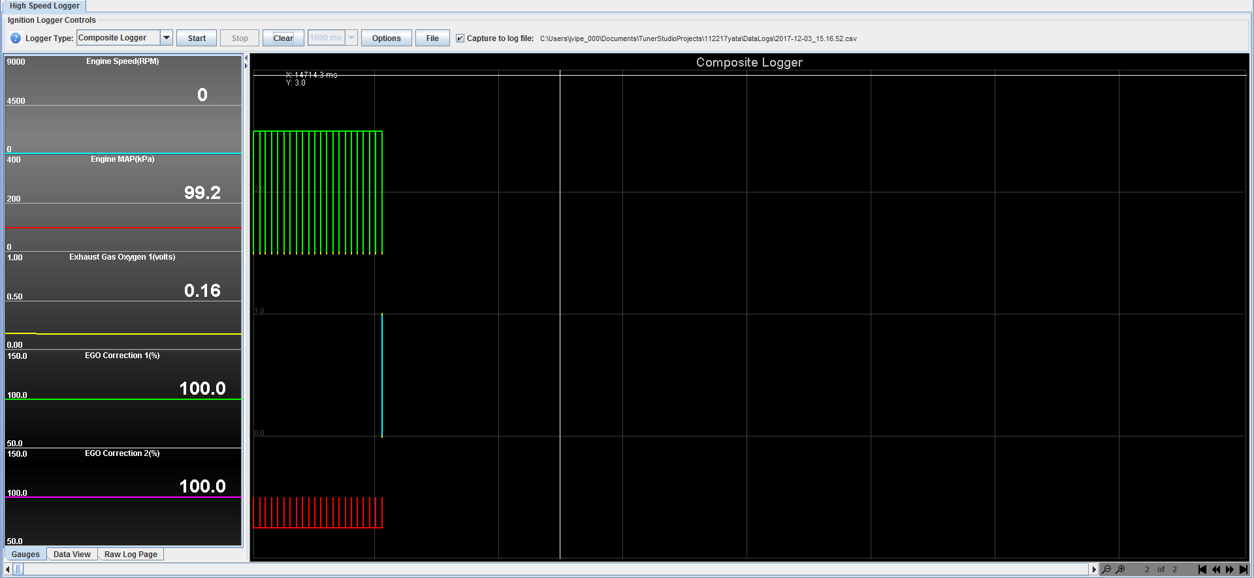Image resolution: width=1254 pixels, height=578 pixels.
Task: Open the Logger Type dropdown
Action: click(167, 38)
